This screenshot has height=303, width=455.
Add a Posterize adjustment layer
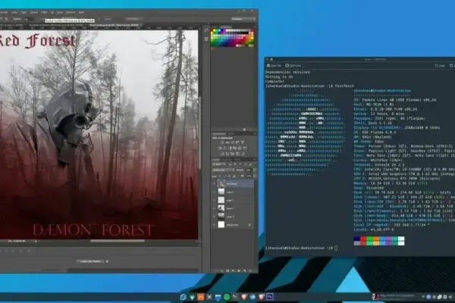coord(227,153)
